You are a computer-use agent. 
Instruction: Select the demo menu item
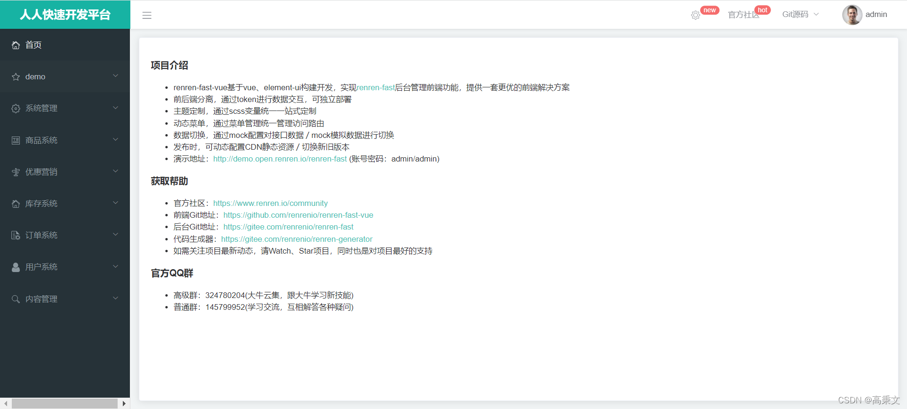pyautogui.click(x=65, y=77)
